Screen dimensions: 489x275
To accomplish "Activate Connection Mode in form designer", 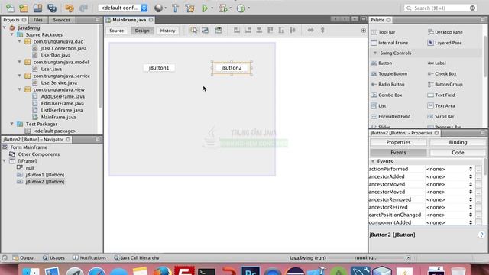I will click(206, 31).
